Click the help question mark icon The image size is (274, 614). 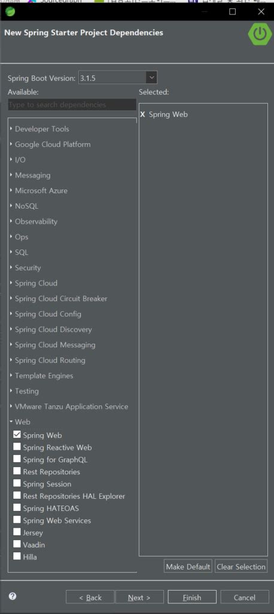pyautogui.click(x=13, y=597)
